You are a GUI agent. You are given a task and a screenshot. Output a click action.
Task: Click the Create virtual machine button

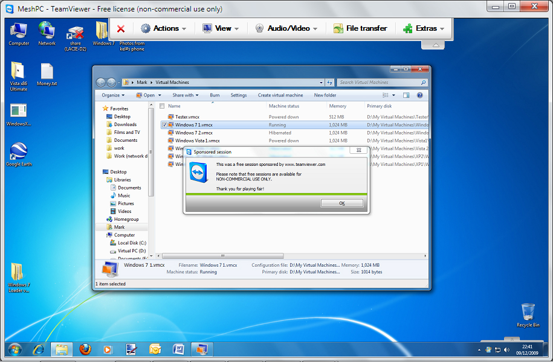point(280,95)
